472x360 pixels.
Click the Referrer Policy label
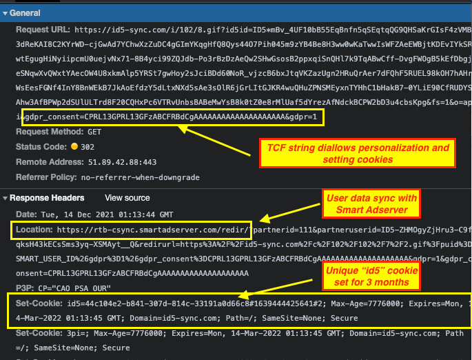tap(46, 177)
